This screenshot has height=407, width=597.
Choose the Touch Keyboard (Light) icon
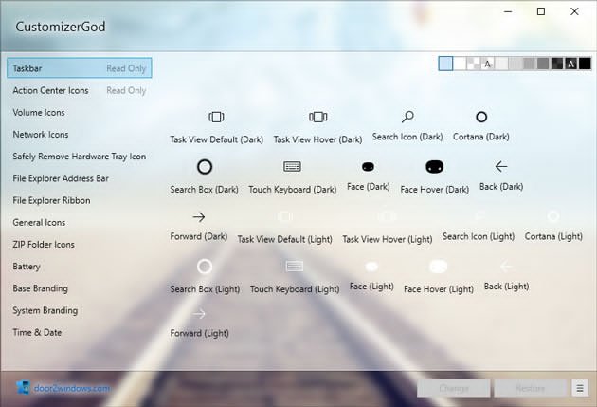tap(295, 267)
